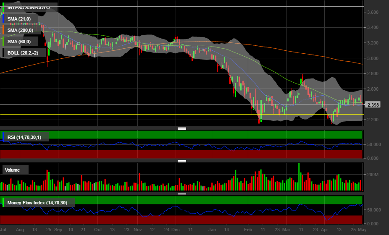389x235 pixels.
Task: Grab the splitter handle above Money Flow Index panel
Action: click(x=182, y=194)
